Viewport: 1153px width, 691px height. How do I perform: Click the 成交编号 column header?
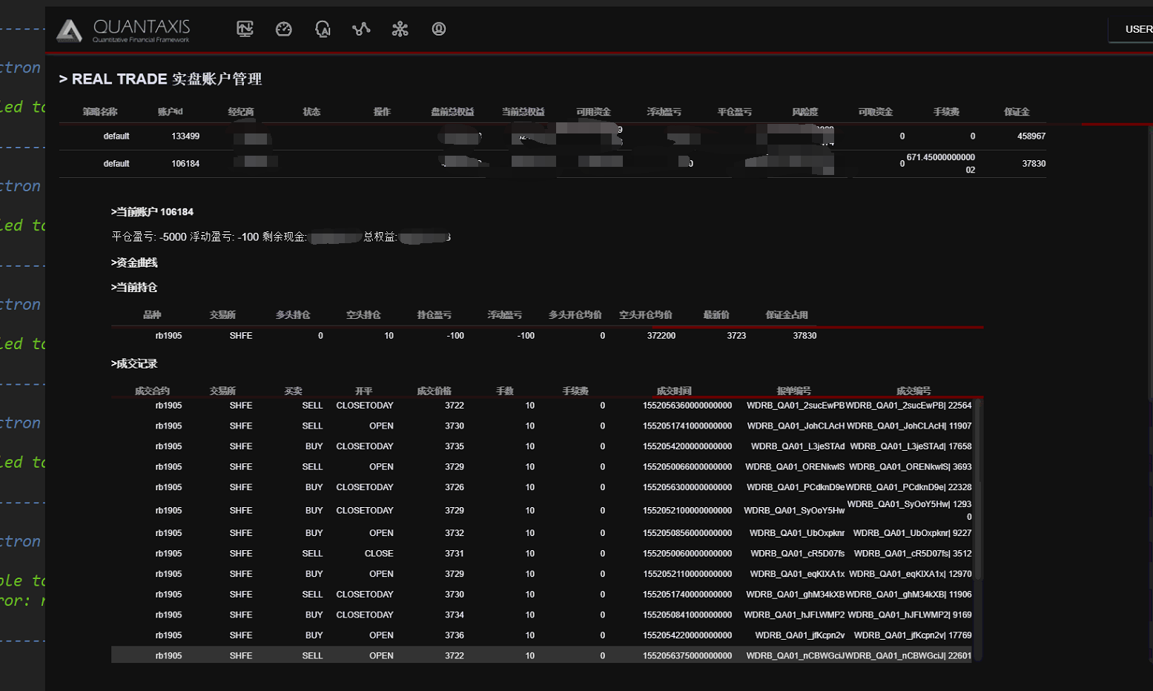[x=914, y=391]
